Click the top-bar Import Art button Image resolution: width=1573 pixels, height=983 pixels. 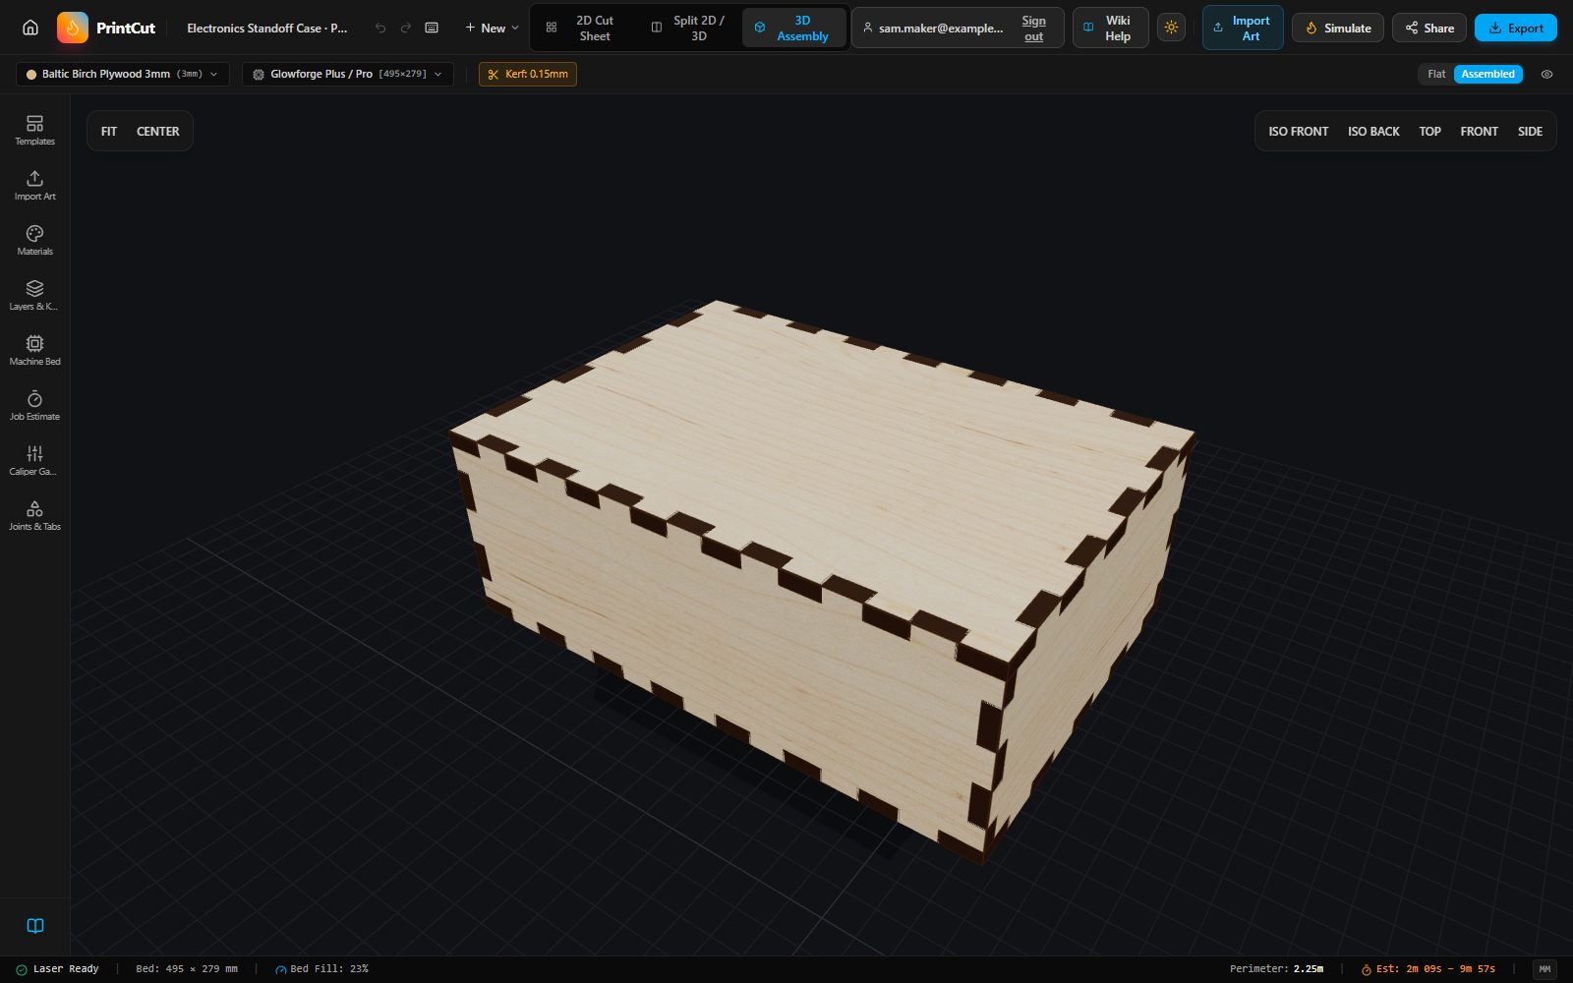click(x=1243, y=28)
